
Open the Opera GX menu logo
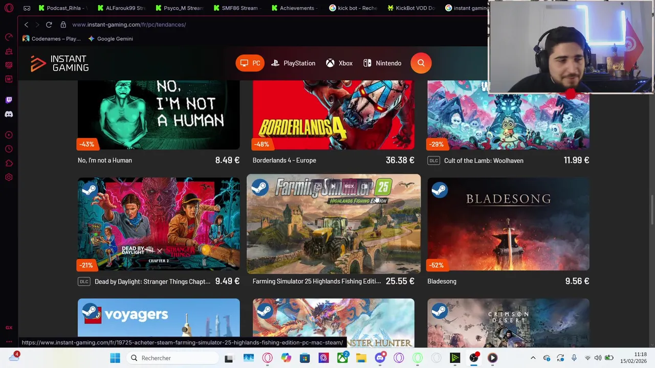point(9,8)
